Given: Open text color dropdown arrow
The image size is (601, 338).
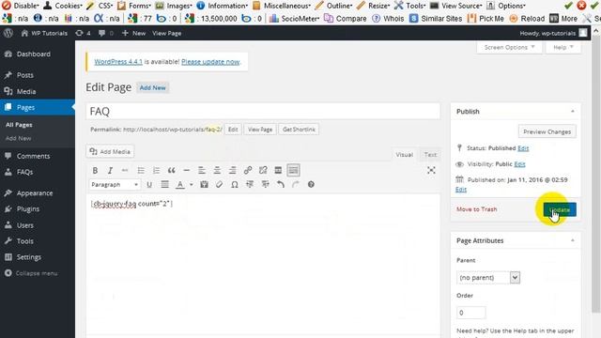Looking at the screenshot, I should coord(191,185).
